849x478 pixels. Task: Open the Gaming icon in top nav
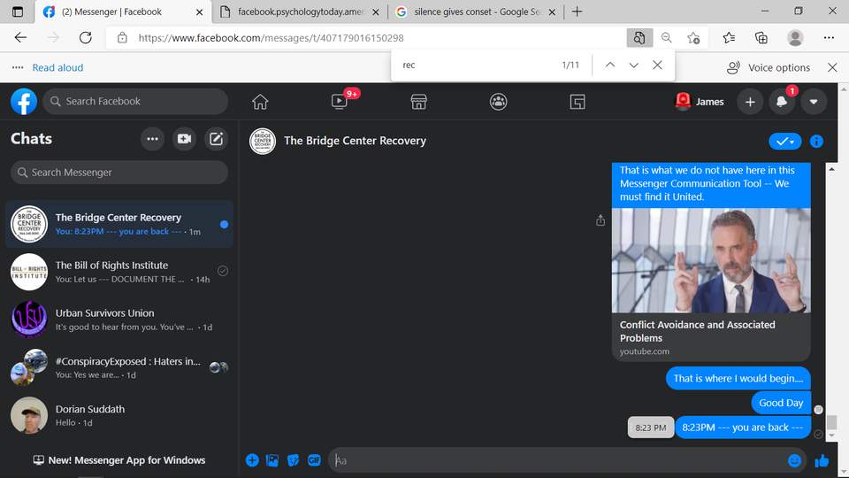pyautogui.click(x=577, y=101)
